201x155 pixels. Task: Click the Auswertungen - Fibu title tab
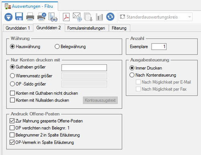30,6
